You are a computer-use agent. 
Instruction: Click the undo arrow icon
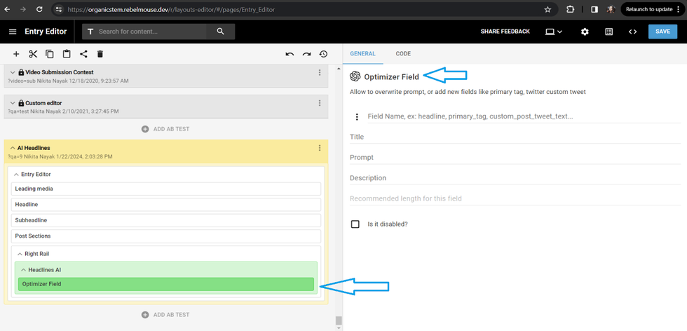290,55
